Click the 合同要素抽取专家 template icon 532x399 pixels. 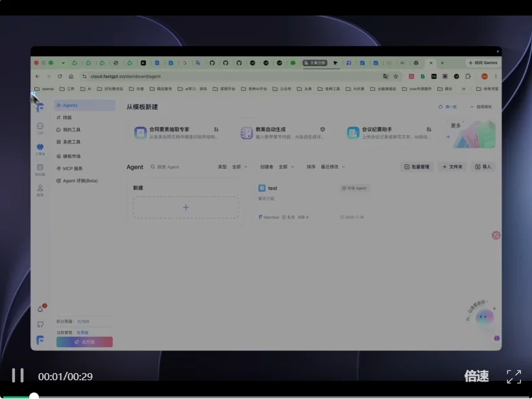[x=140, y=132]
